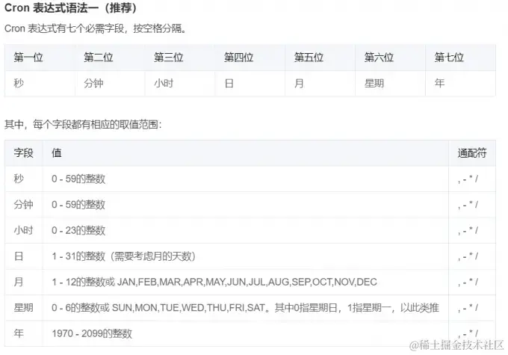Click the "小时" cell under 第三位
The width and height of the screenshot is (508, 355).
point(180,83)
